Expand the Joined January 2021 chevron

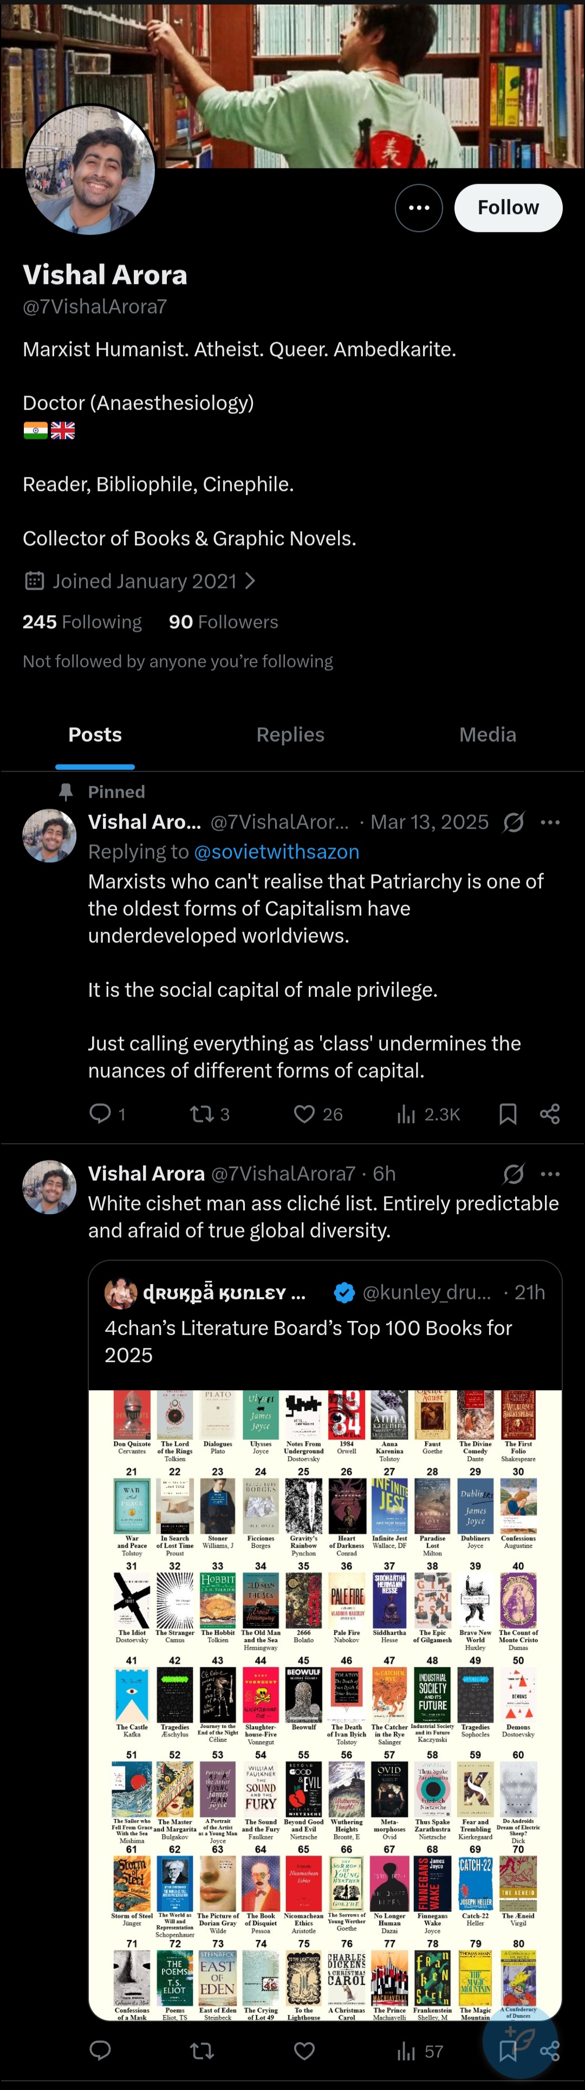point(251,581)
